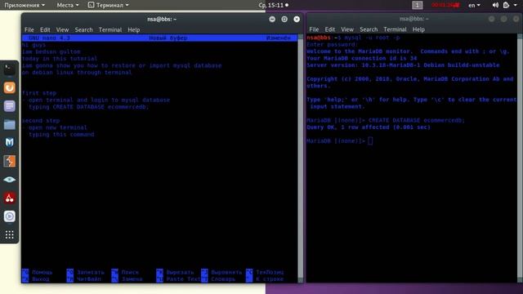Show all applications grid icon

click(x=9, y=234)
